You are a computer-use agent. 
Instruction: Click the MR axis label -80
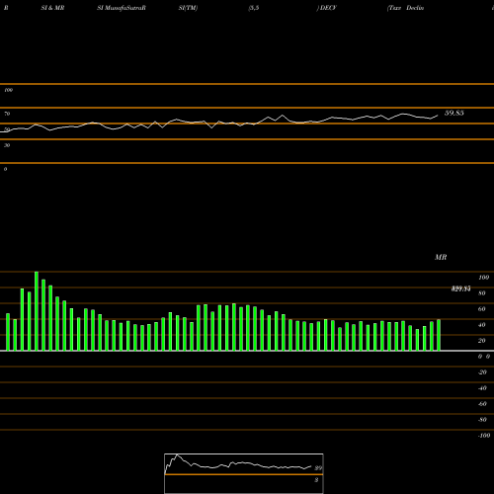[482, 420]
